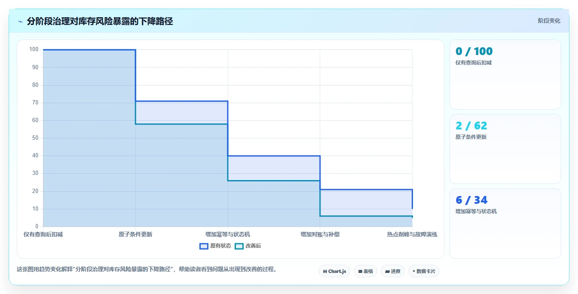Select the 数据卡片 tag pill
The height and width of the screenshot is (294, 578).
[424, 271]
